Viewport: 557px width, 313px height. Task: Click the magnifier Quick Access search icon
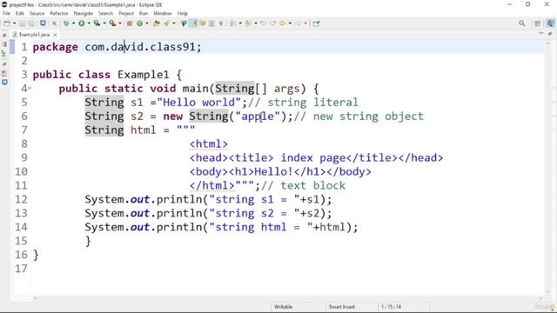pyautogui.click(x=522, y=23)
